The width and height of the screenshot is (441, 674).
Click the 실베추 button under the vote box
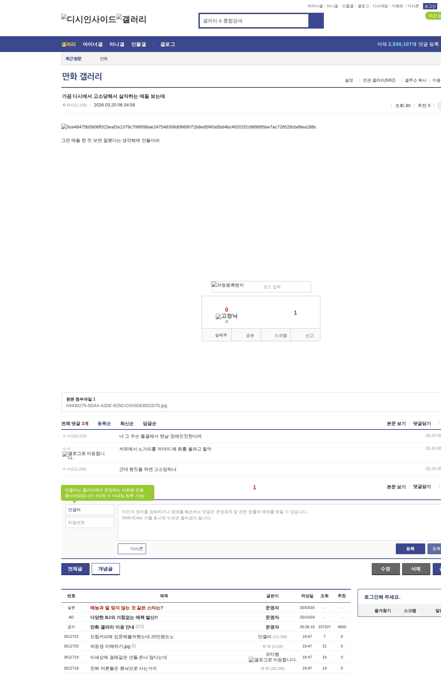click(x=216, y=335)
